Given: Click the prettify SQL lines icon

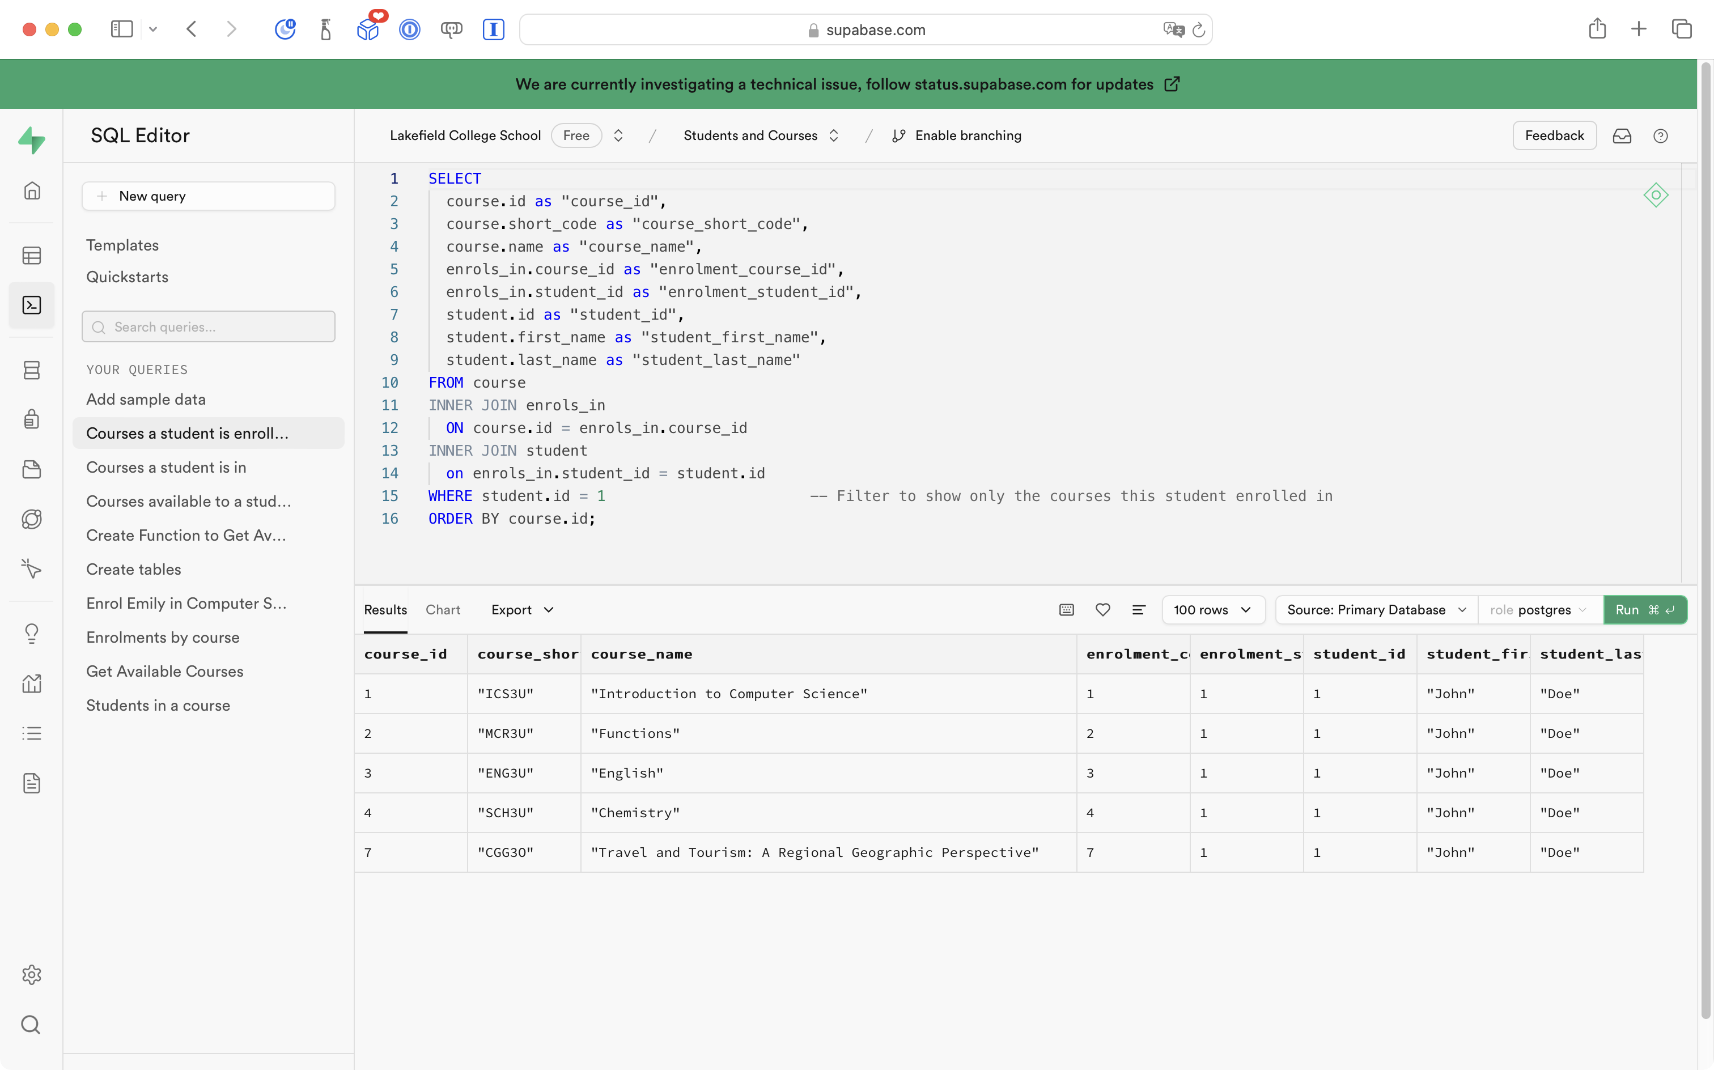Looking at the screenshot, I should 1139,609.
